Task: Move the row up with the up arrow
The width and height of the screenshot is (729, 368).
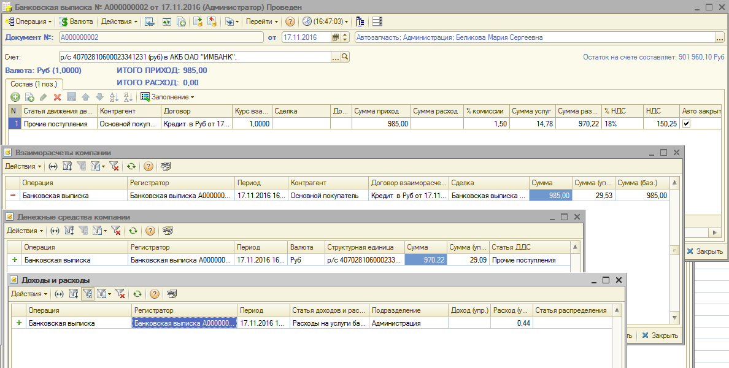Action: pyautogui.click(x=85, y=97)
